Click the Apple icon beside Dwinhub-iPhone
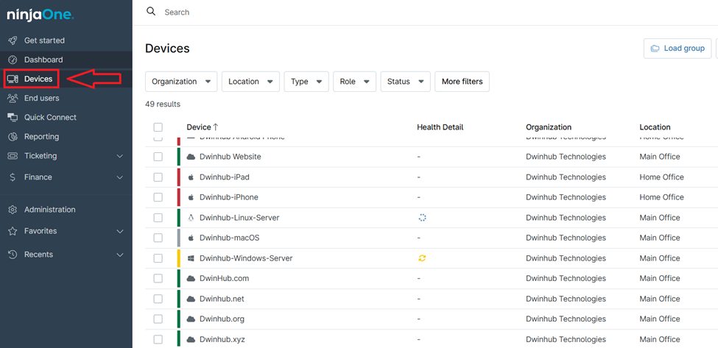718x348 pixels. click(x=191, y=197)
